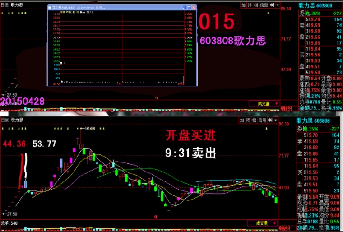Image resolution: width=343 pixels, height=232 pixels.
Task: Open 信息 in the upper chart toolbar
Action: (264, 5)
